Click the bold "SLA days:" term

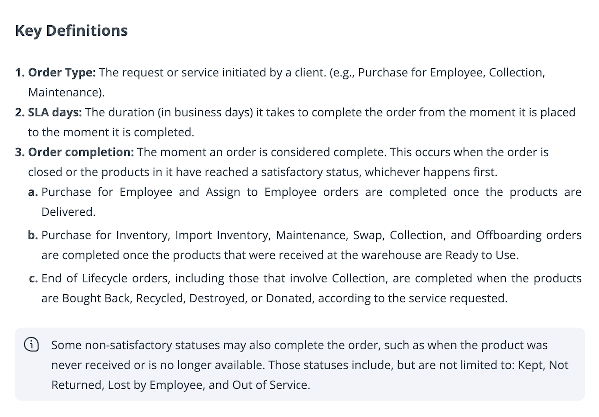[55, 112]
